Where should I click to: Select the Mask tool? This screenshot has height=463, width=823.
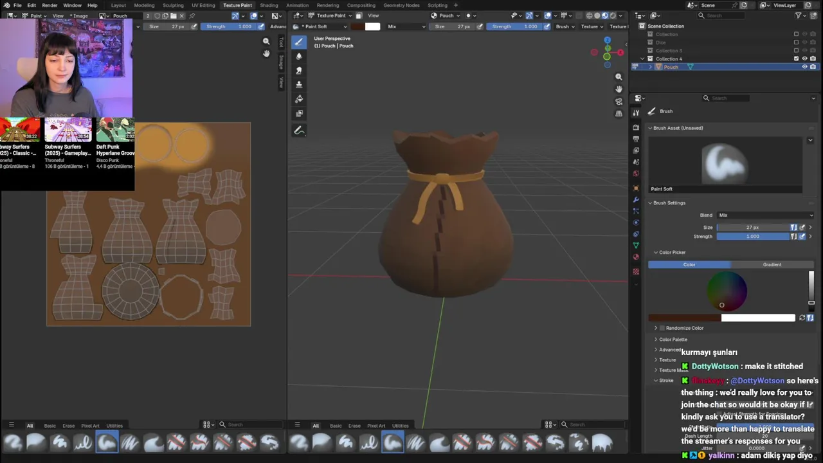tap(299, 113)
